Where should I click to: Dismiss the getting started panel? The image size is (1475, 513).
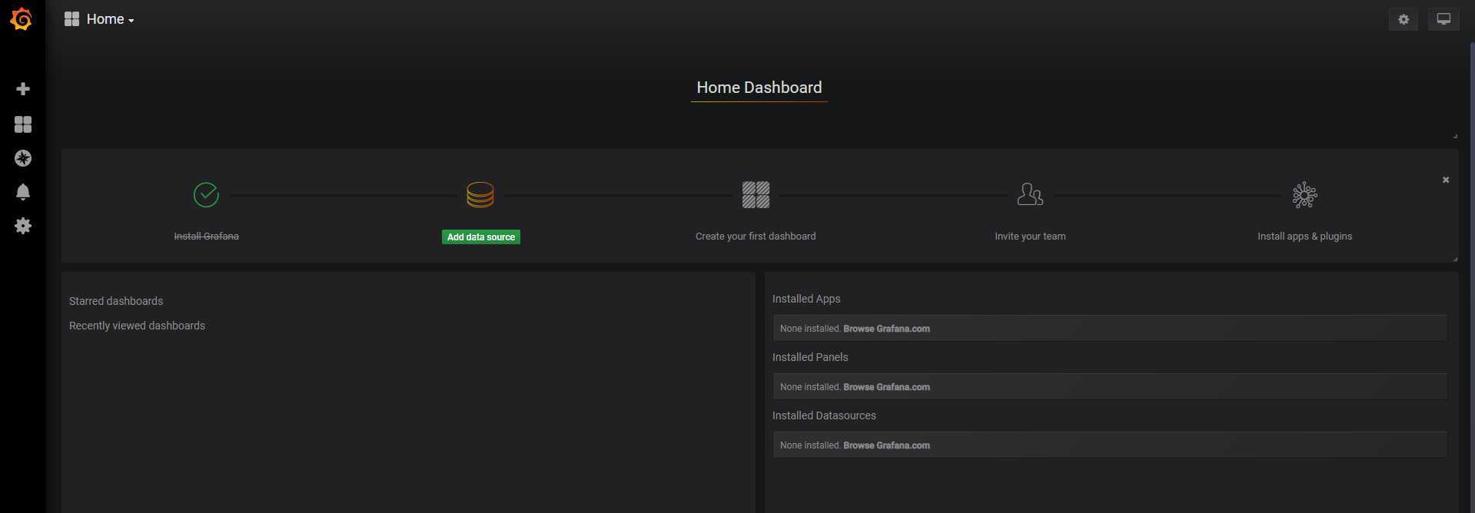pyautogui.click(x=1446, y=180)
